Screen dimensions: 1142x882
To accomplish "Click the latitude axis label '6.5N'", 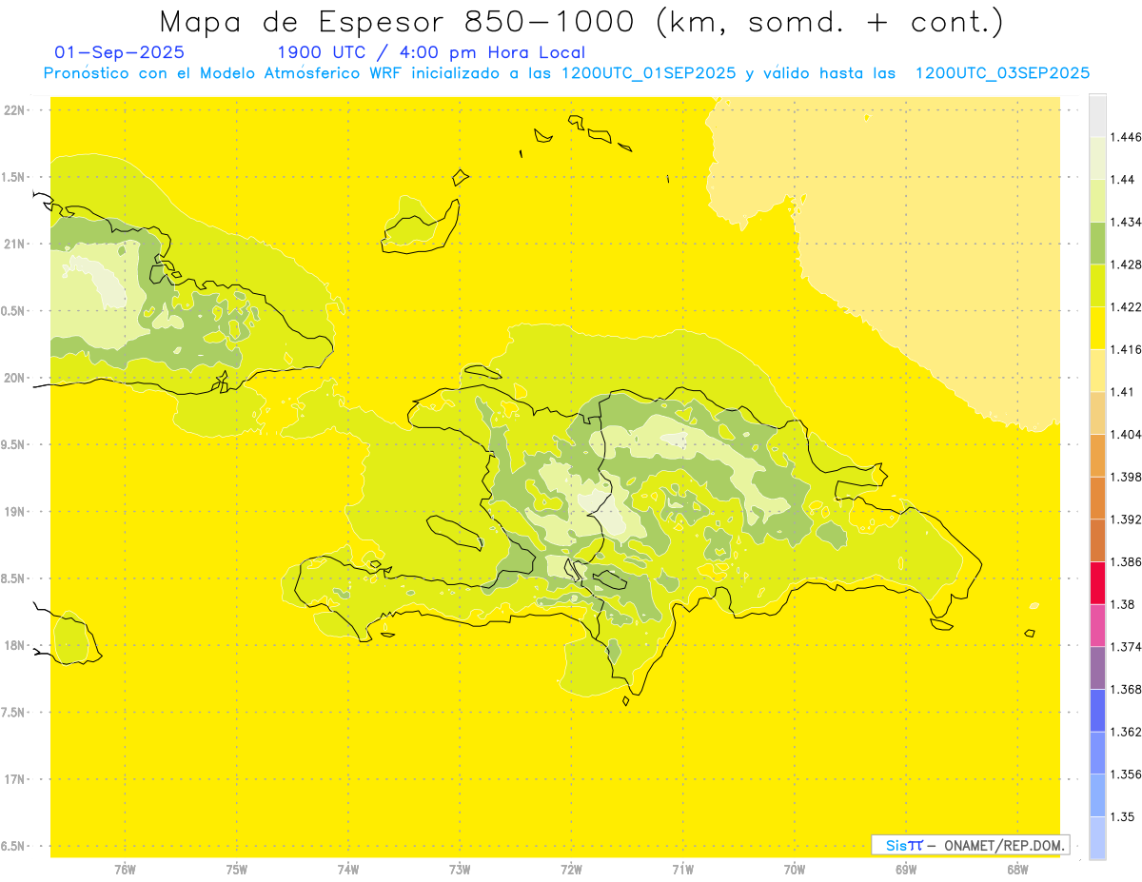I will [12, 846].
